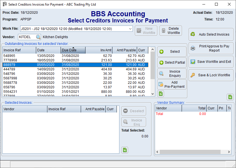The height and width of the screenshot is (168, 236).
Task: Sort invoices by Due Date column header
Action: [x=73, y=50]
